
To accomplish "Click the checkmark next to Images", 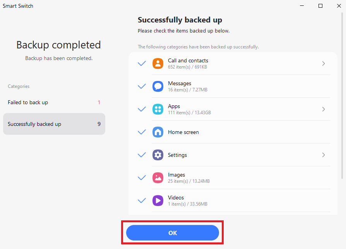I will coord(142,178).
